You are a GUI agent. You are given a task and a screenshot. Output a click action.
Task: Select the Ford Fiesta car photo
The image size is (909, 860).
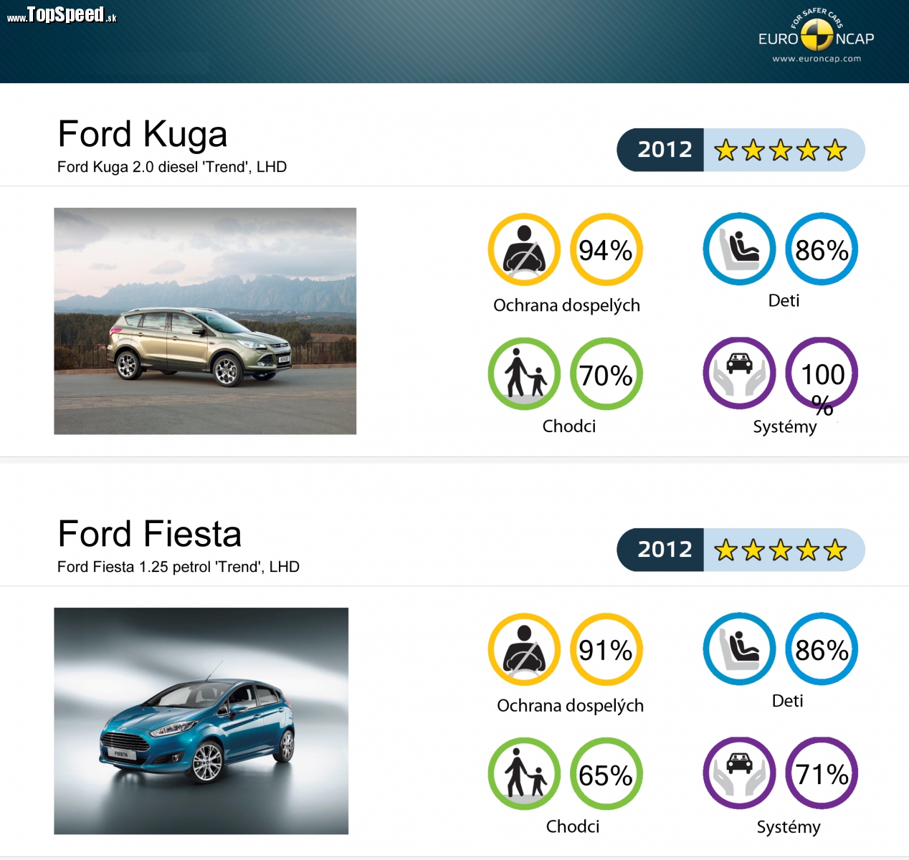tap(201, 721)
